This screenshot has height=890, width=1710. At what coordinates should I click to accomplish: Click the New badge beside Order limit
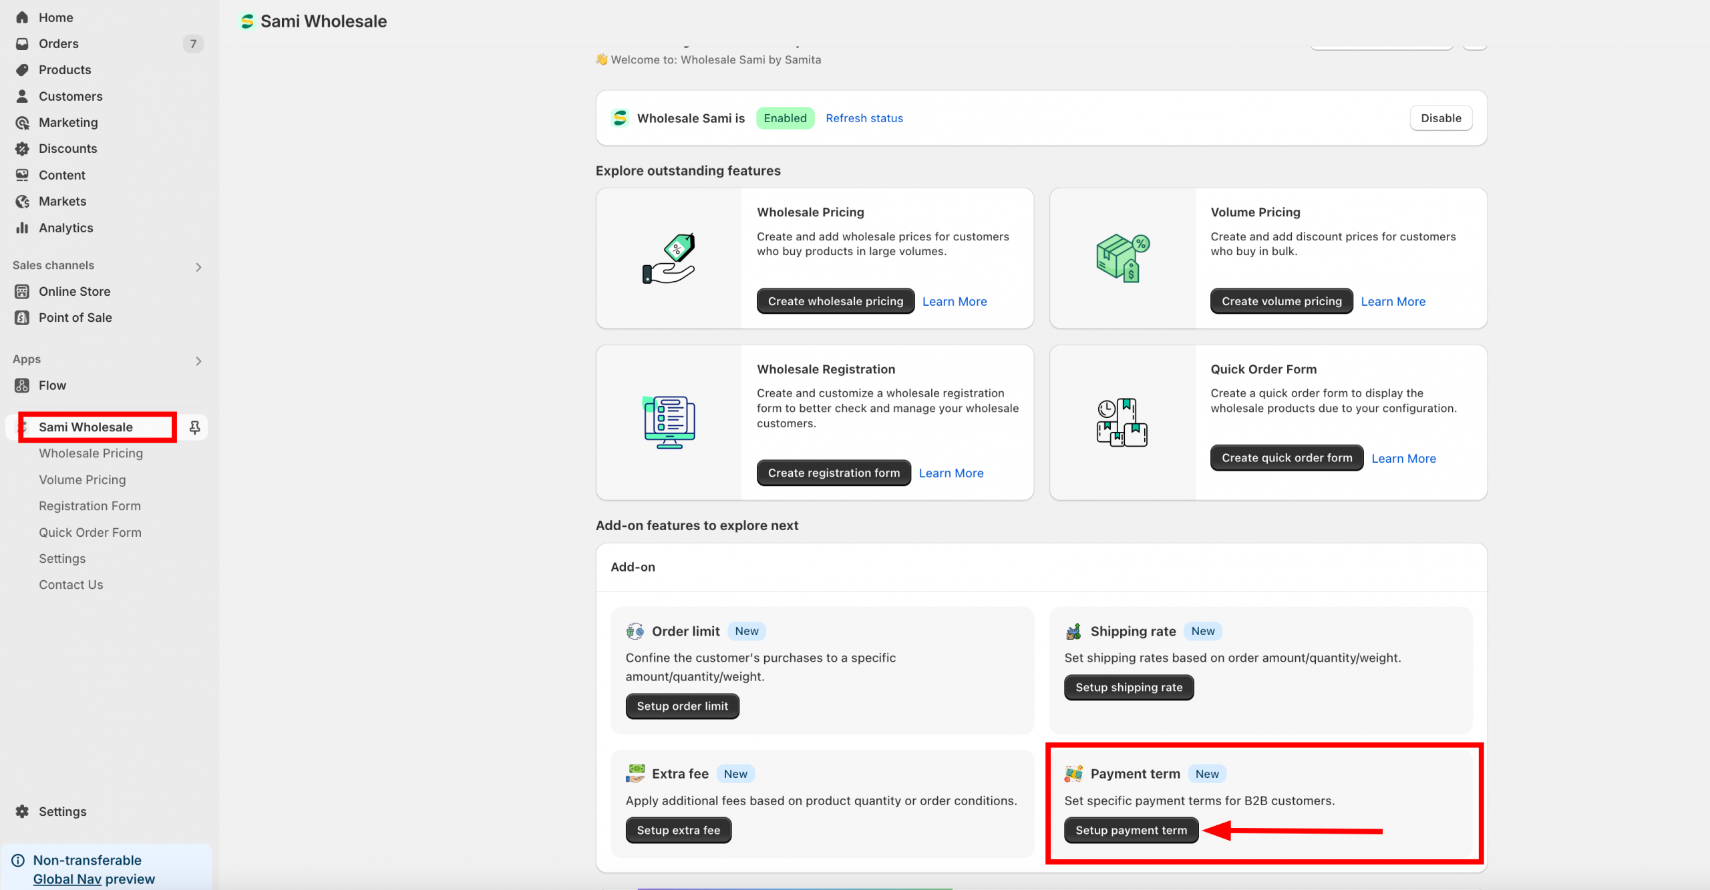pos(747,631)
